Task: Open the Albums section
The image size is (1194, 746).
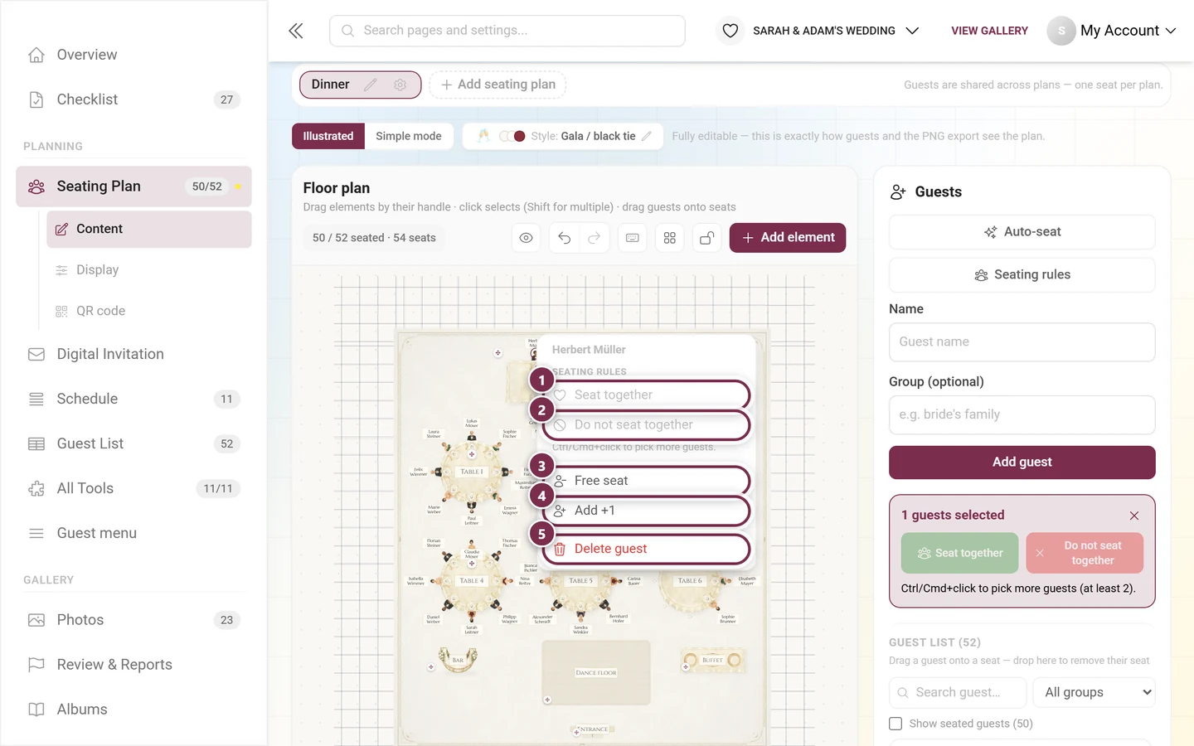Action: [133, 710]
